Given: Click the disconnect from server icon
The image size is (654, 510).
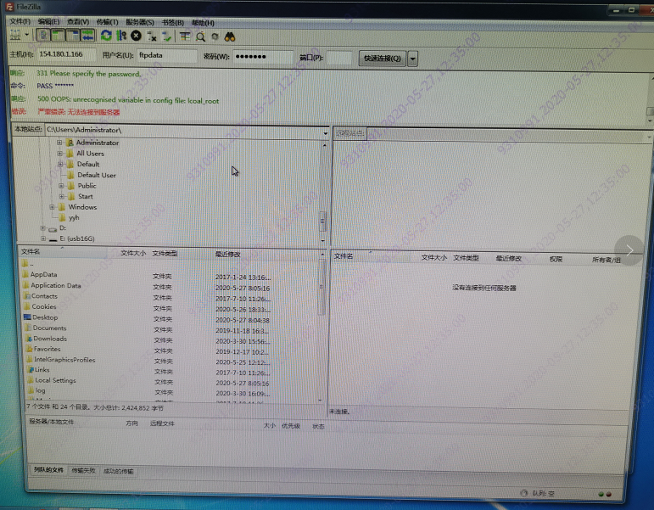Looking at the screenshot, I should click(151, 36).
